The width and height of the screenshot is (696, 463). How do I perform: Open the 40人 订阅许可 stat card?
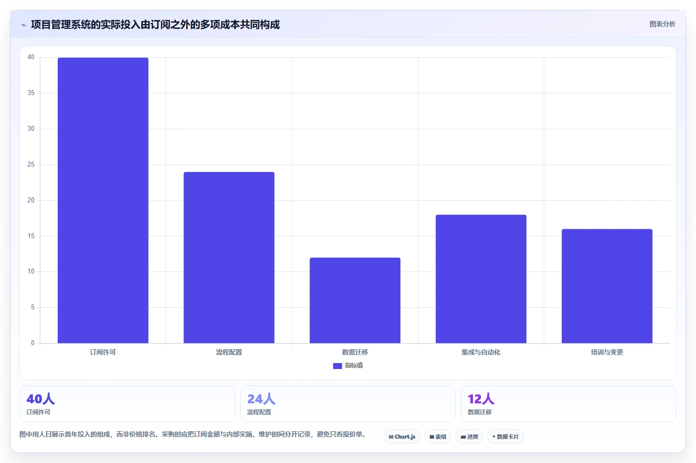point(127,404)
